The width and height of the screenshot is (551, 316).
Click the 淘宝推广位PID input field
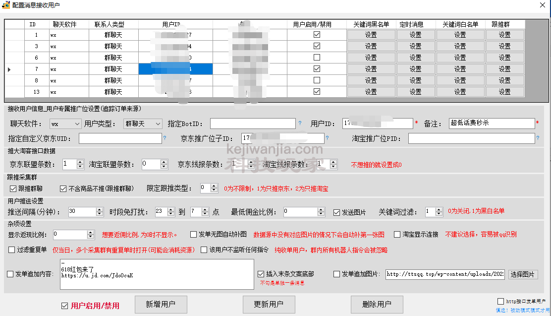coord(471,138)
